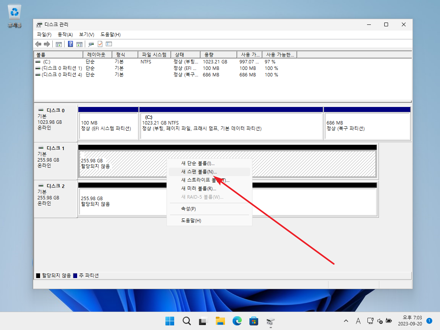
Task: Click the drive icon of 디스크 0 파티션 1
Action: [x=38, y=68]
